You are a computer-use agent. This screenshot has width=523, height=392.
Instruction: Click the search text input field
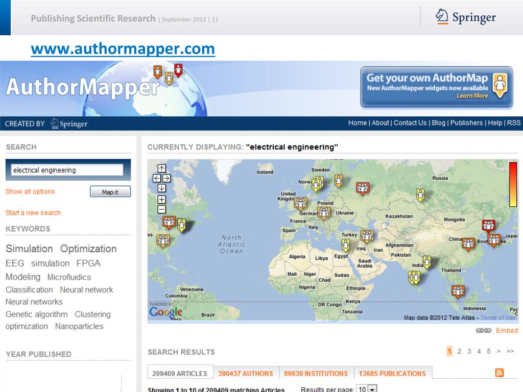tap(67, 170)
